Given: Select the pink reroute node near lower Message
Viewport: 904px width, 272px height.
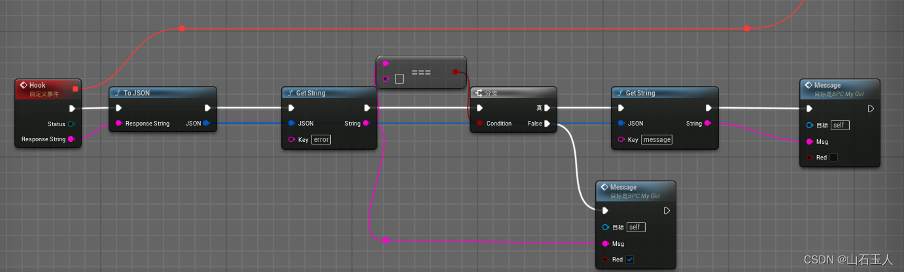Looking at the screenshot, I should pyautogui.click(x=385, y=240).
